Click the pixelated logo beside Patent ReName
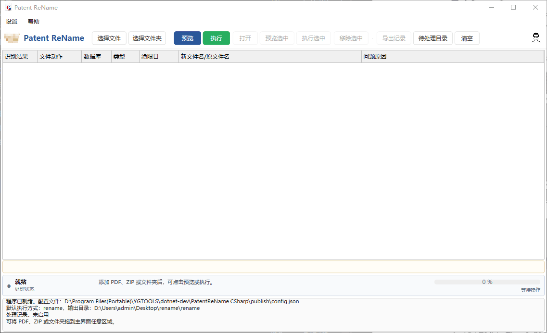This screenshot has height=333, width=547. pos(12,38)
